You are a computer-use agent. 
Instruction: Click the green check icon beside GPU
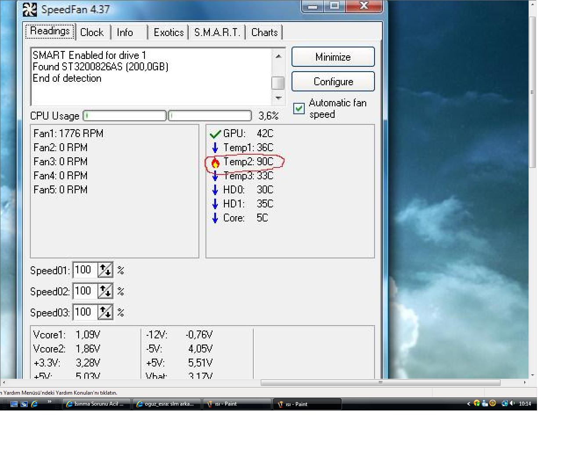pos(215,134)
